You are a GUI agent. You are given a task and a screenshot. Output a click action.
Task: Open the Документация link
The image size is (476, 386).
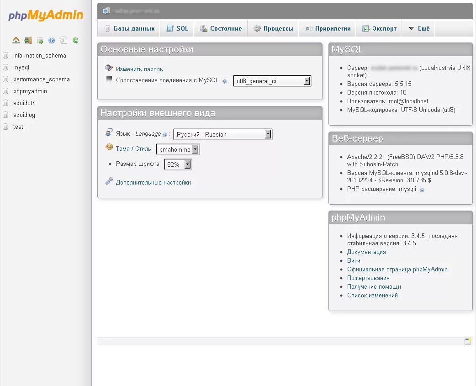point(366,252)
